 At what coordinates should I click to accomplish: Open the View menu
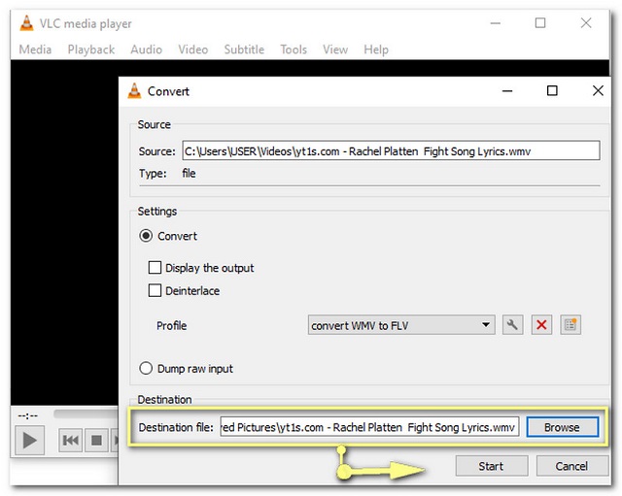coord(335,50)
